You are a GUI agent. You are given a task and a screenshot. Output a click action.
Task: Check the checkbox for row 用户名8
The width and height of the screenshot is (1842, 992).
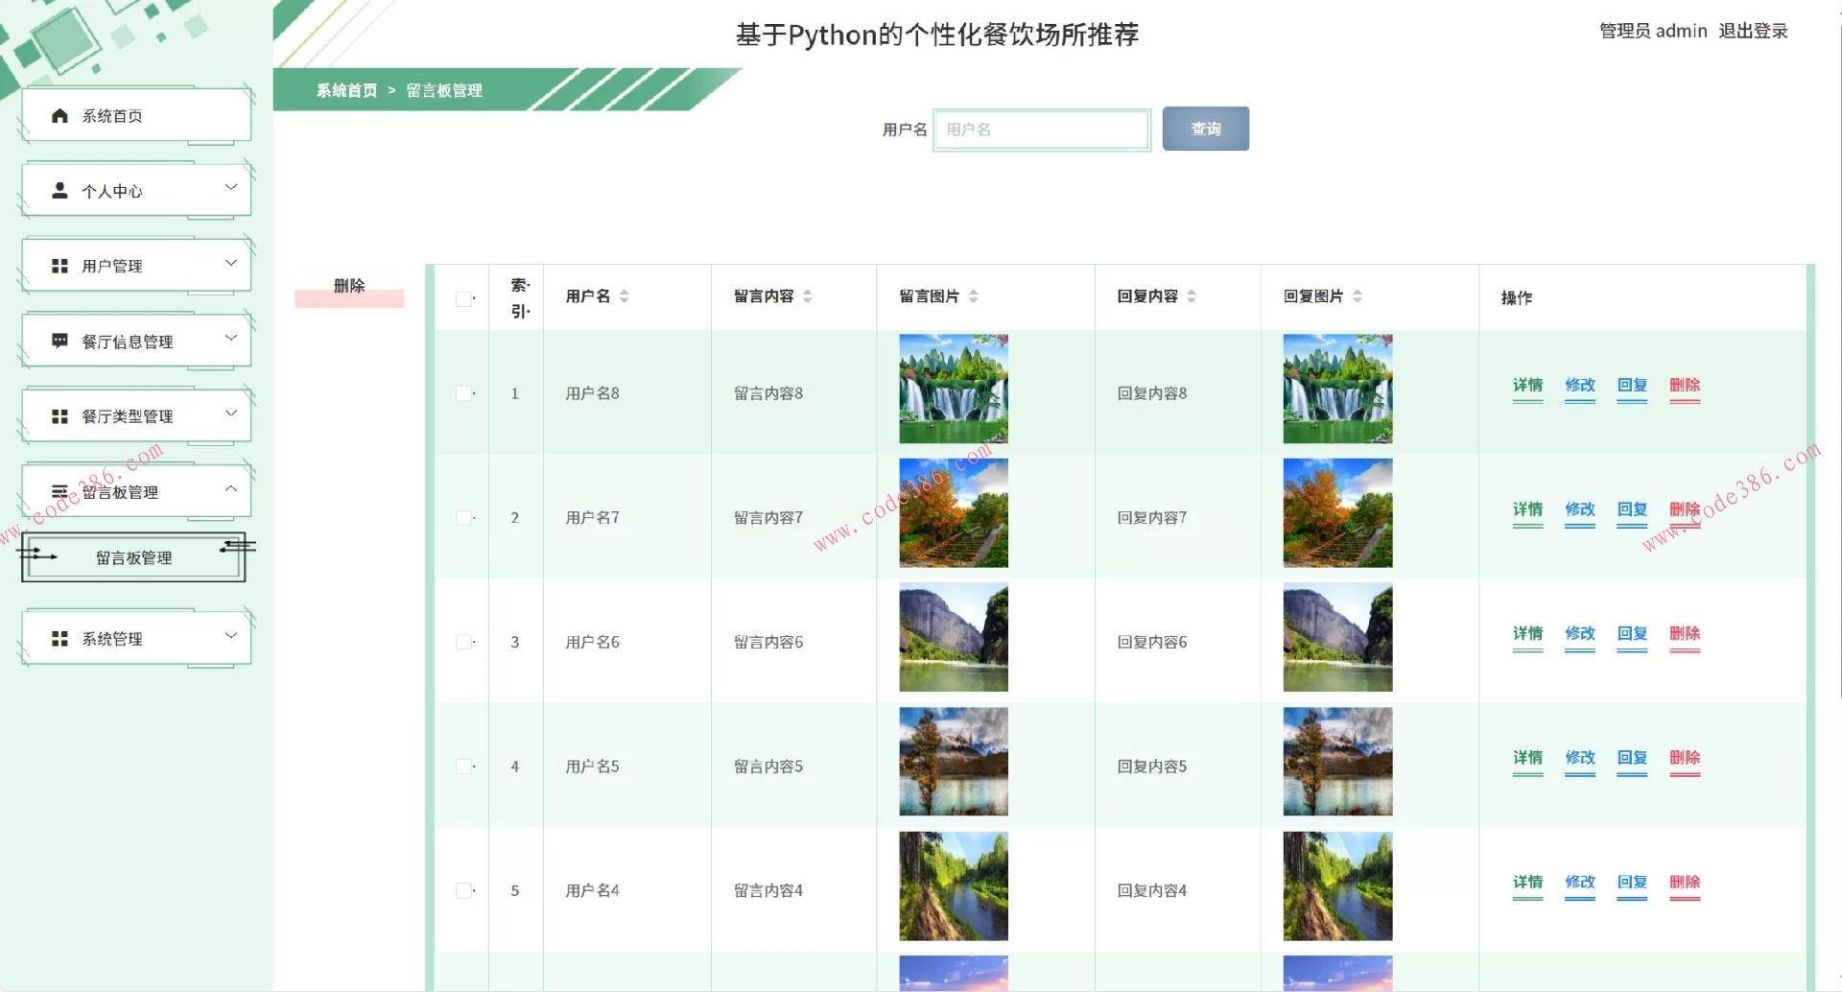(x=463, y=393)
